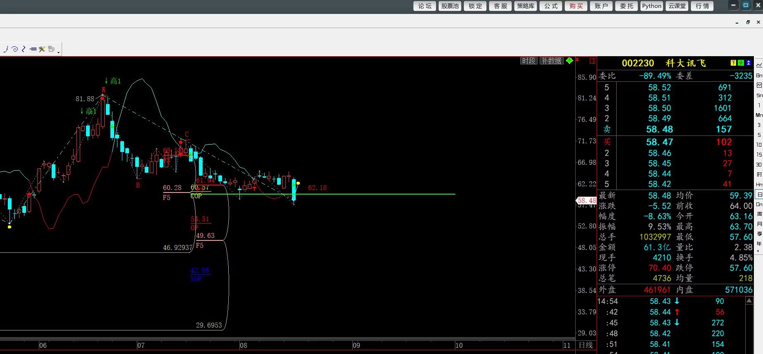Open the 客服 customer service menu

[x=500, y=6]
